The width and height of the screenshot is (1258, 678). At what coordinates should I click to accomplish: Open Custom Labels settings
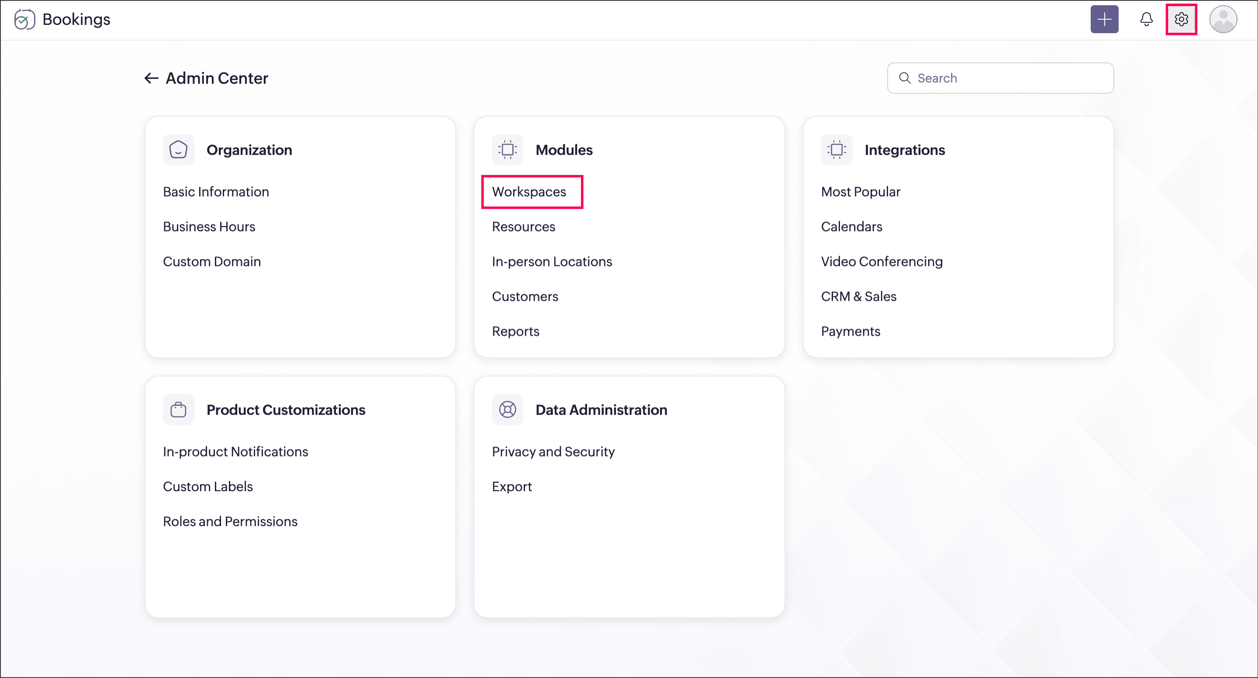tap(207, 487)
